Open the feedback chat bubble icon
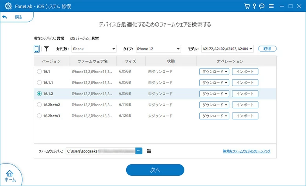This screenshot has width=306, height=186. coord(262,6)
